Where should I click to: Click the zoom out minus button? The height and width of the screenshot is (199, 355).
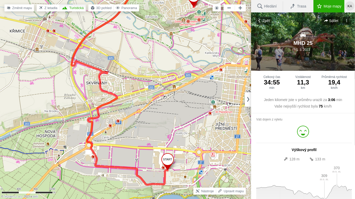229,8
